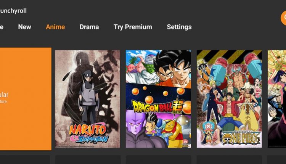
Task: Switch to the New tab
Action: coord(25,27)
